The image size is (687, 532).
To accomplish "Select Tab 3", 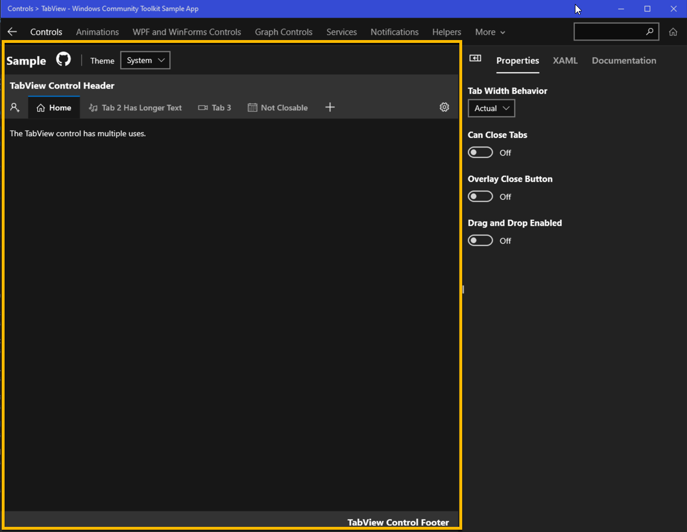I will (215, 108).
